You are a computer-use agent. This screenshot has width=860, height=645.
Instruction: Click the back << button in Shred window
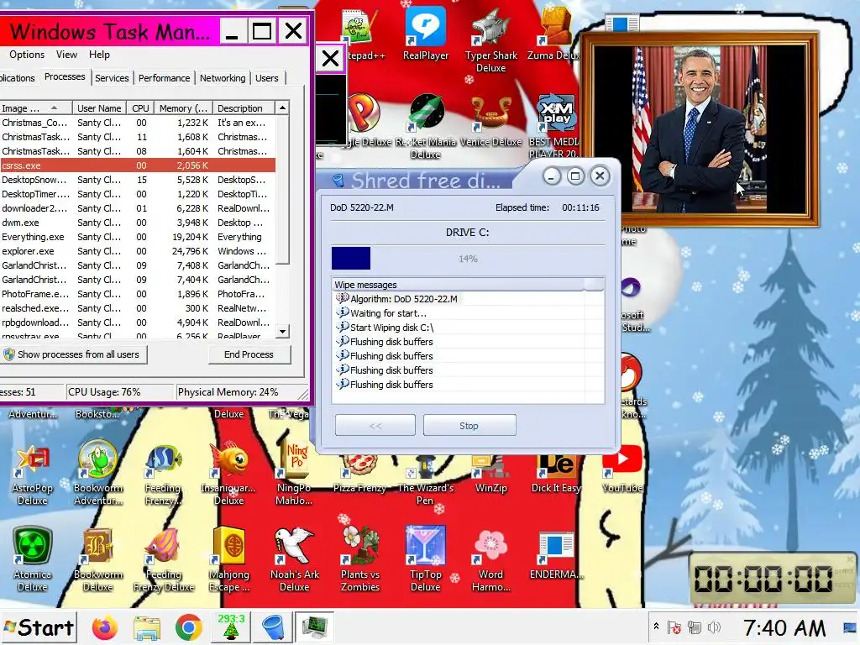point(375,426)
